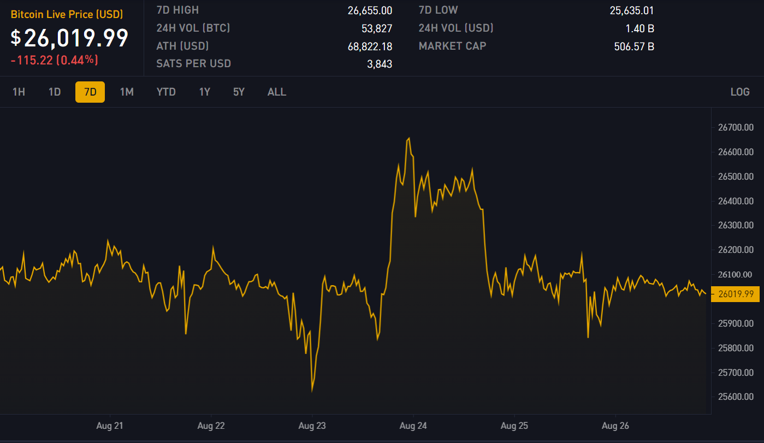Screen dimensions: 764x443
Task: Click the Bitcoin Live Price (USD) heading
Action: pyautogui.click(x=67, y=15)
